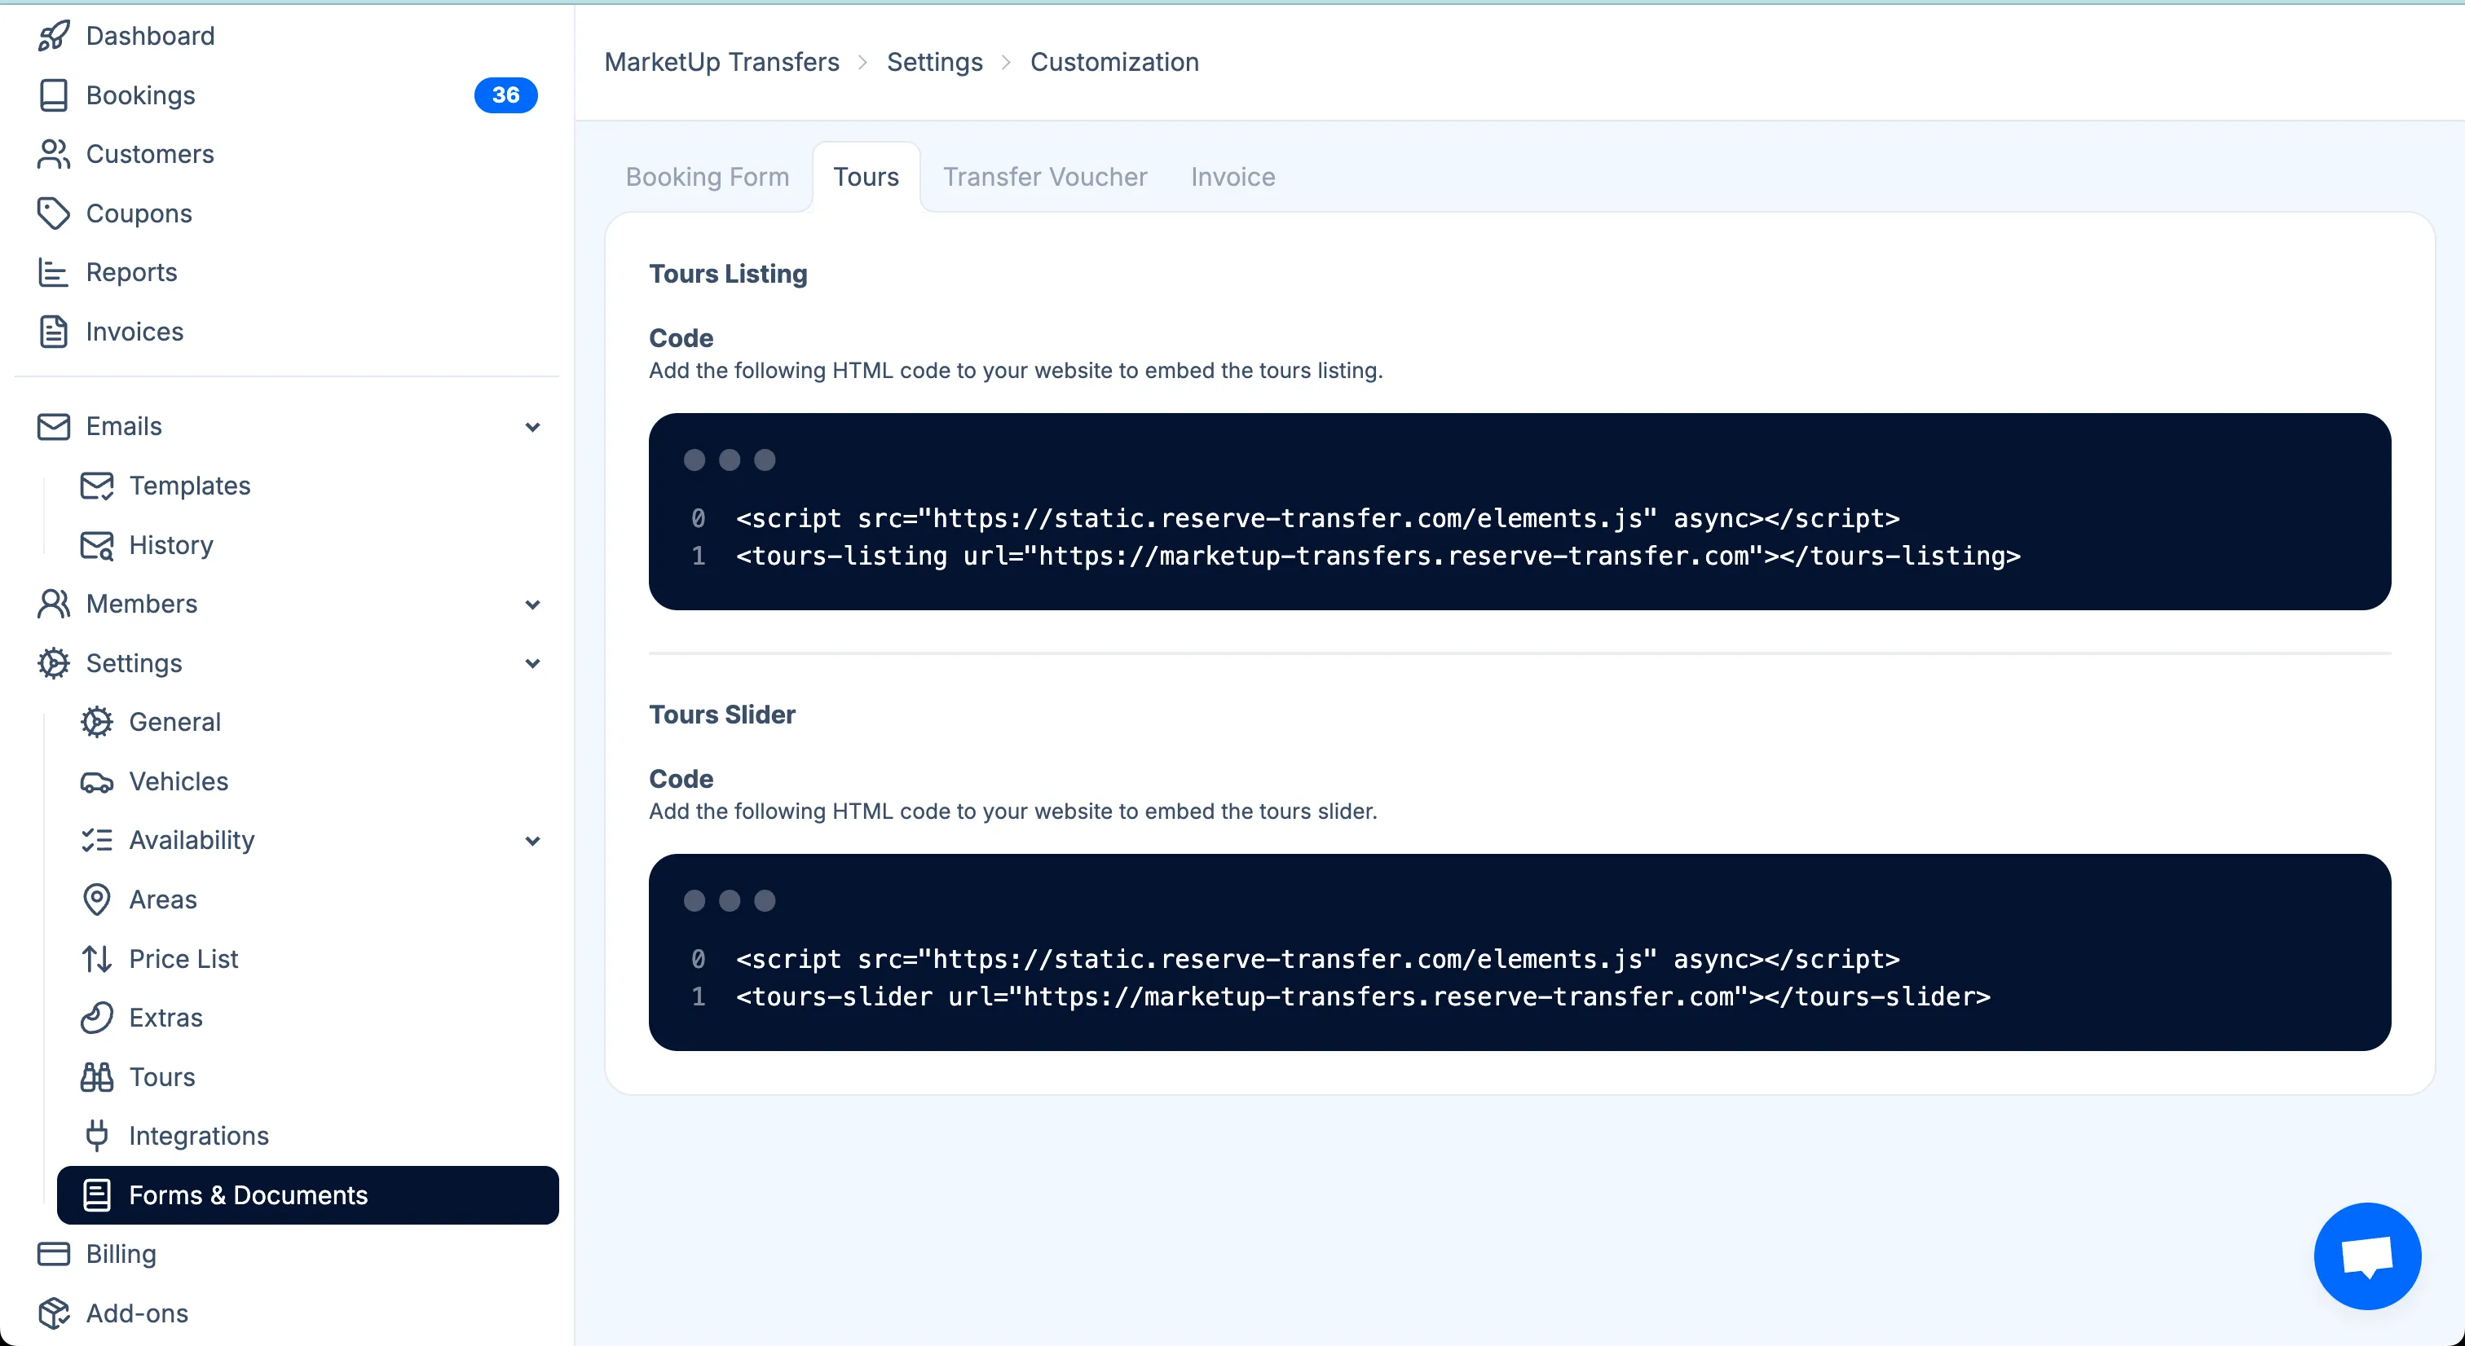Click the Tours binoculars icon

[x=97, y=1077]
